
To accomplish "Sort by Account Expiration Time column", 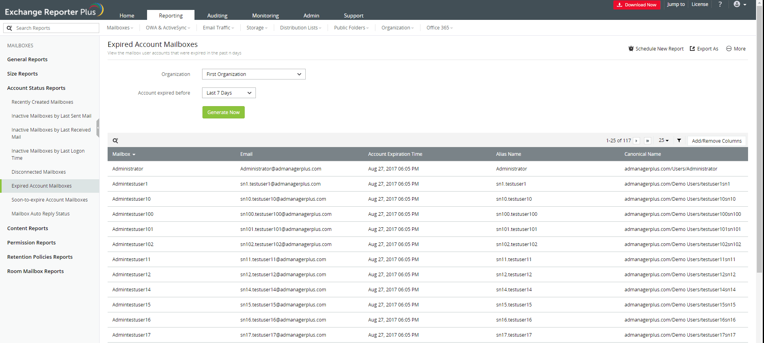I will point(395,154).
